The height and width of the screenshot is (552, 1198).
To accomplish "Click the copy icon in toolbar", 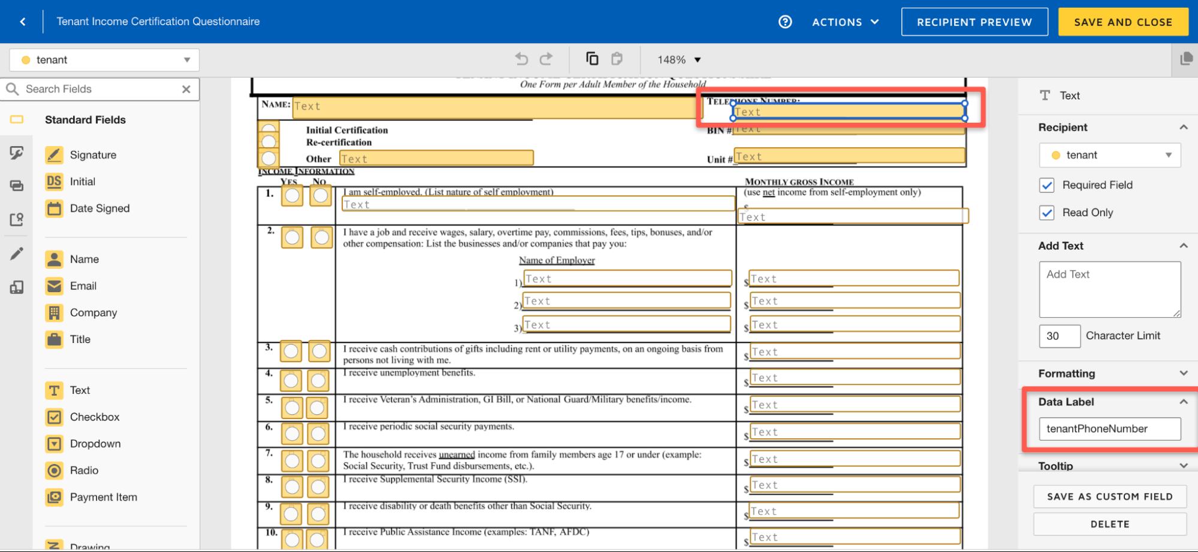I will [592, 59].
